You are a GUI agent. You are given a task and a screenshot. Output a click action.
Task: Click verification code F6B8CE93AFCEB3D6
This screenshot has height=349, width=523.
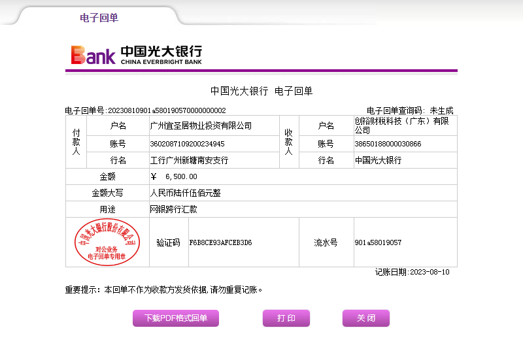pyautogui.click(x=220, y=242)
